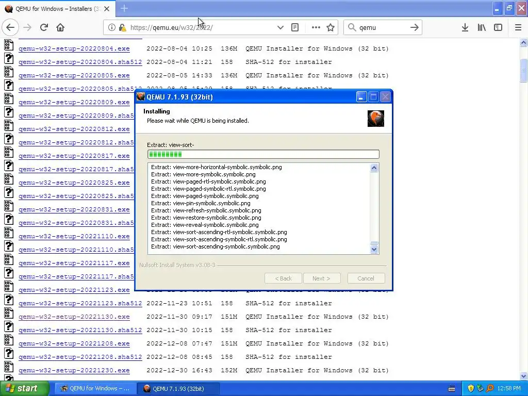Click the connection security padlock icon
This screenshot has height=396, width=528.
(x=123, y=28)
